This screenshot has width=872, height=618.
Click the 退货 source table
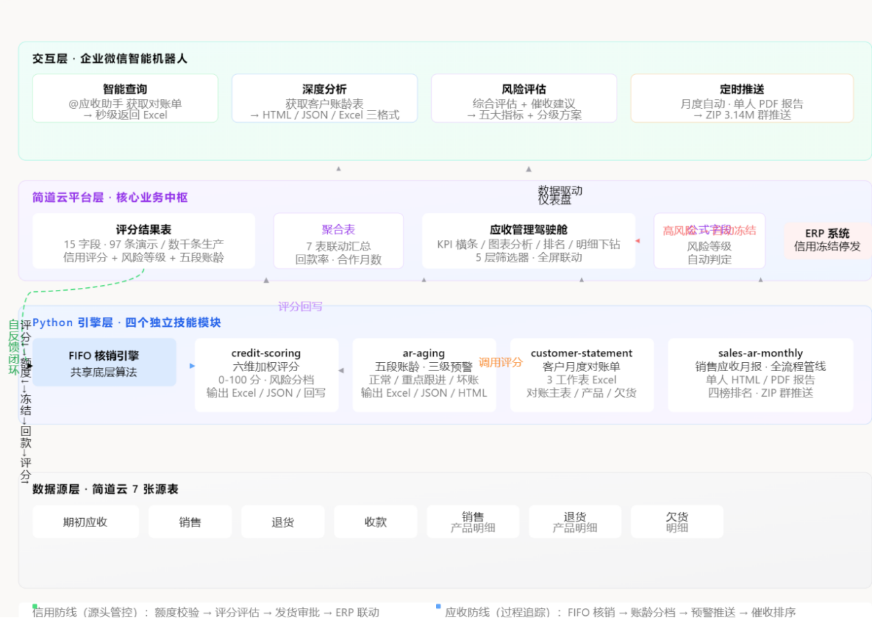pos(283,522)
